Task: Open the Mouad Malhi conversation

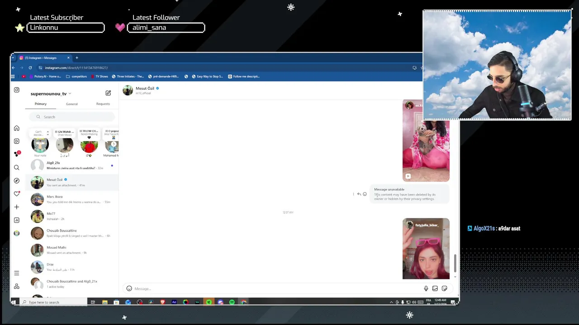Action: pos(72,250)
